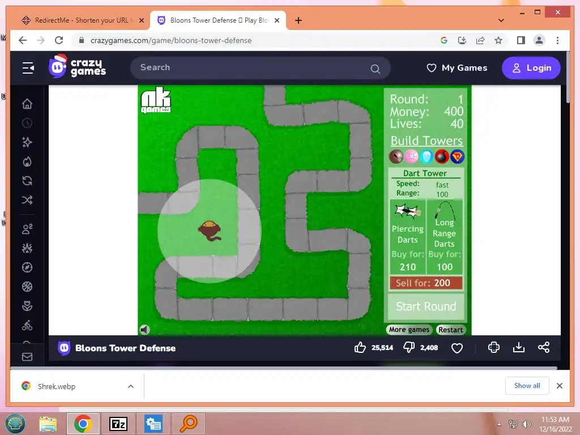Open New games sparkle icon

27,142
